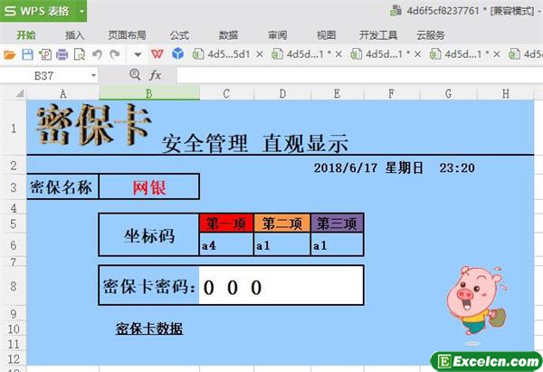Click the 密保卡 art title
Screen dimensions: 543x372
(x=94, y=124)
